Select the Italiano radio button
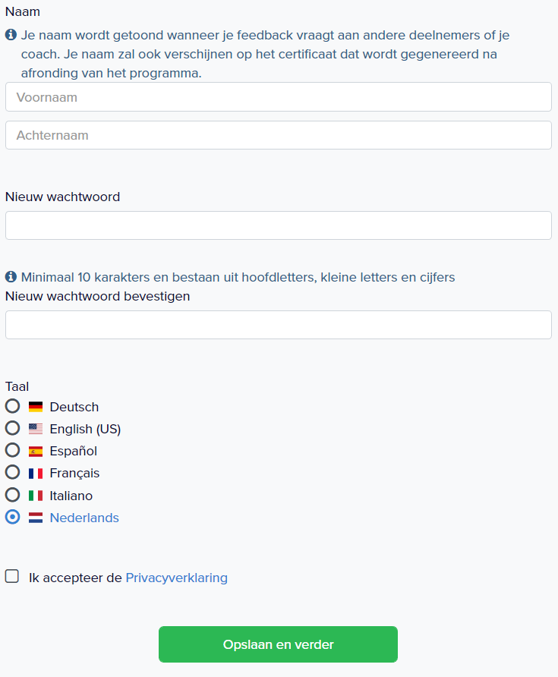The height and width of the screenshot is (677, 558). pyautogui.click(x=12, y=494)
